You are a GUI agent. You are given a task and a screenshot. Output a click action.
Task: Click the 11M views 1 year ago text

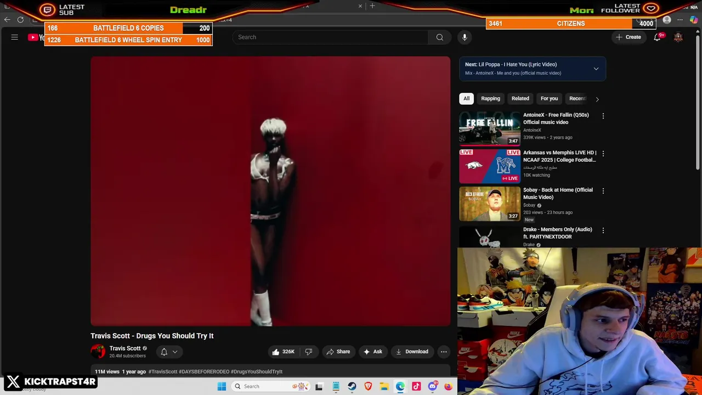(120, 372)
